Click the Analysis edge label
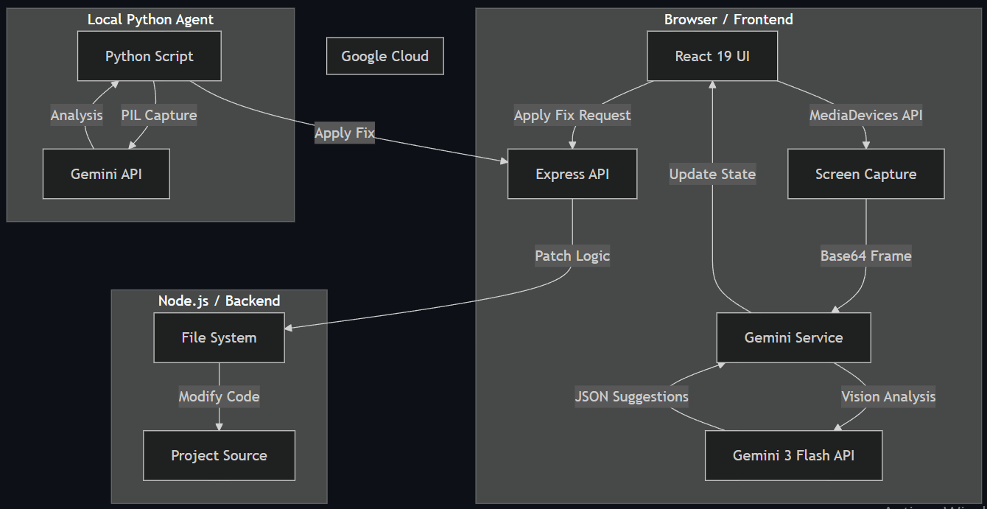Viewport: 987px width, 509px height. click(77, 115)
